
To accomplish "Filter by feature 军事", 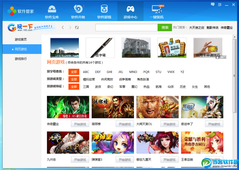I will pyautogui.click(x=122, y=87).
